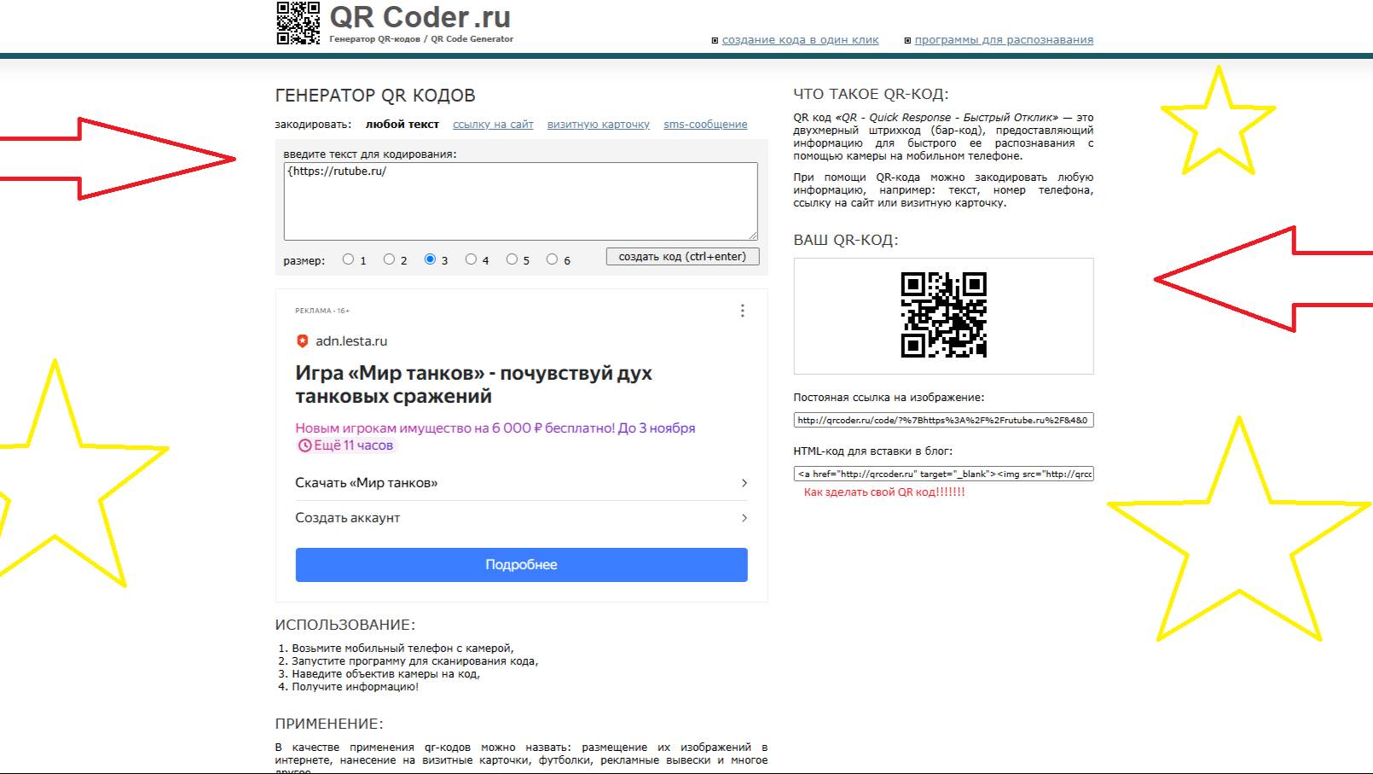This screenshot has height=774, width=1373.
Task: Select size 1 radio button
Action: click(x=348, y=259)
